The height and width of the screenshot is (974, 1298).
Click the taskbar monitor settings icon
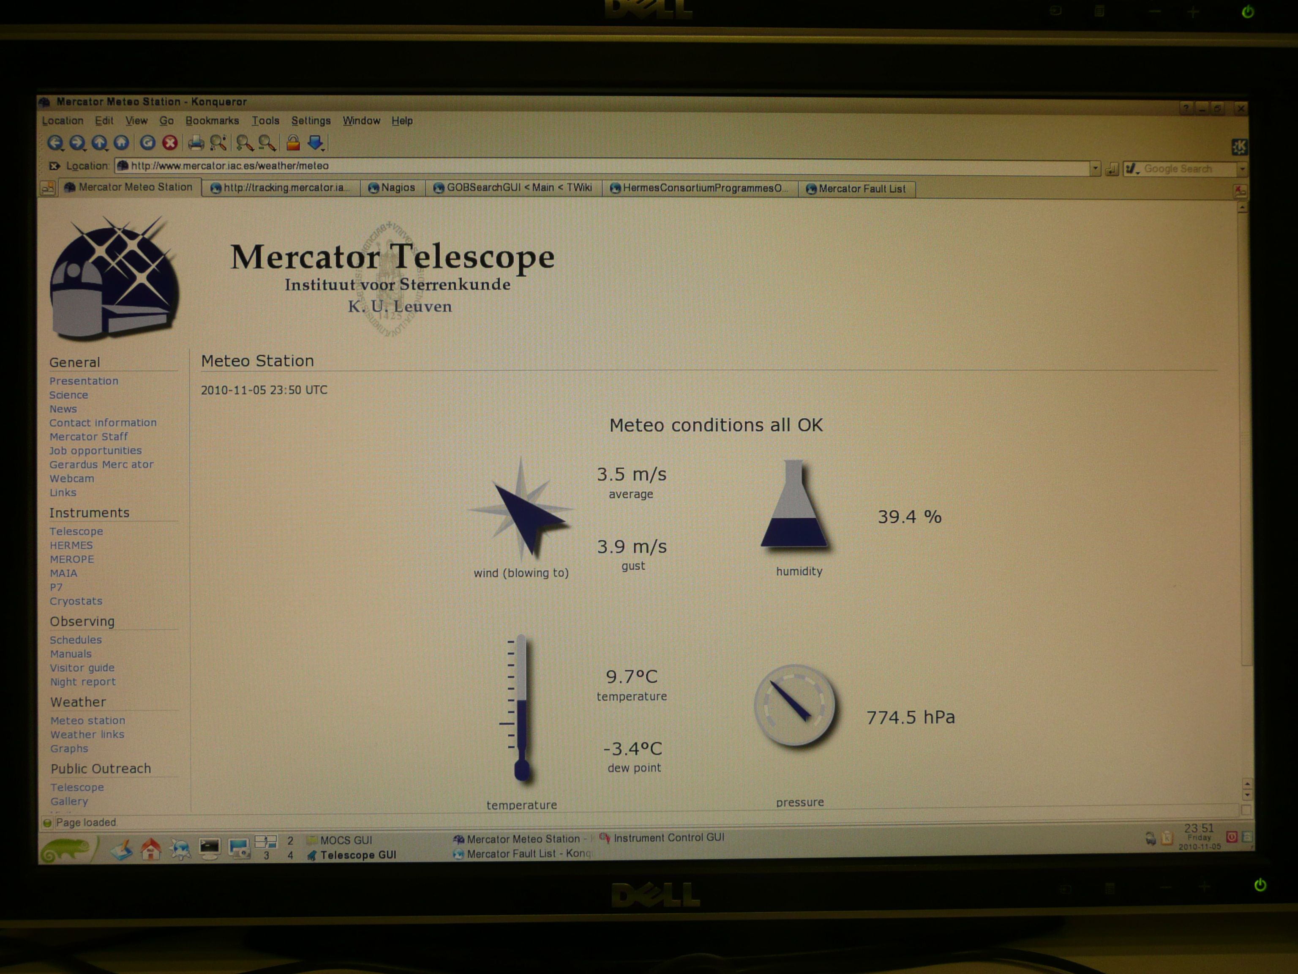point(239,849)
